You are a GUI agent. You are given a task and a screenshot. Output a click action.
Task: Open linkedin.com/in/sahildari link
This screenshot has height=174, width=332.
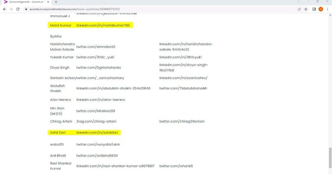97,132
